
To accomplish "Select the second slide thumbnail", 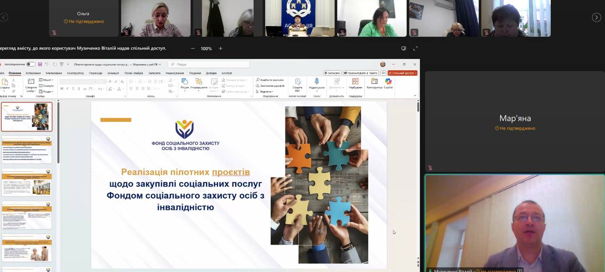I will coord(27,150).
